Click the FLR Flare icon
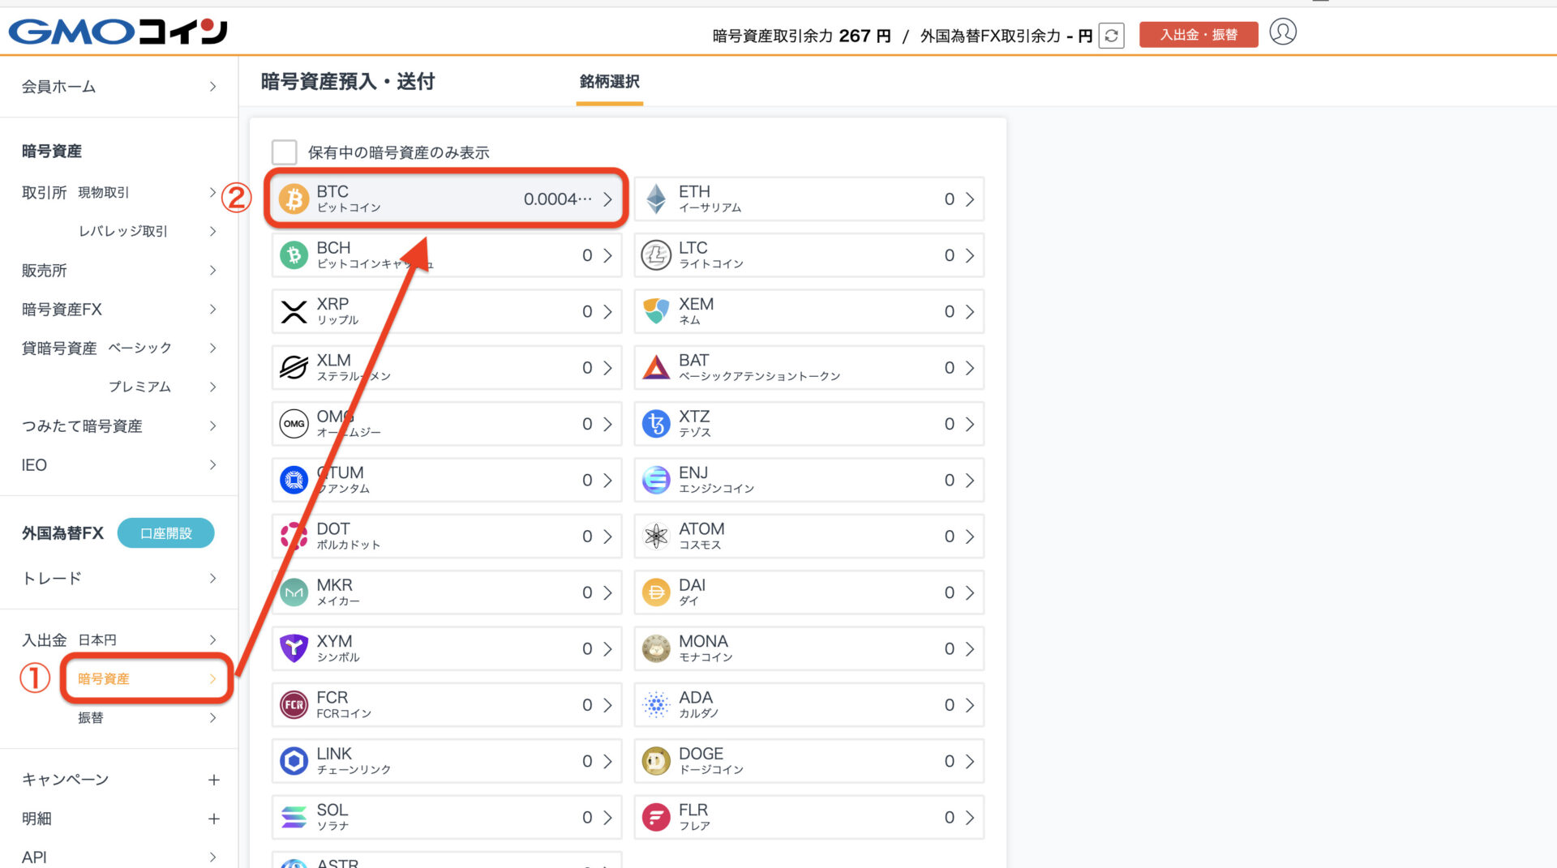Screen dimensions: 1557x868 tap(656, 817)
